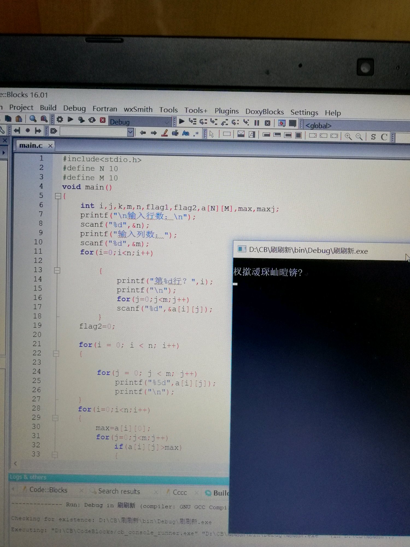Click the Step into debug icon
410x547 pixels.
pyautogui.click(x=214, y=122)
